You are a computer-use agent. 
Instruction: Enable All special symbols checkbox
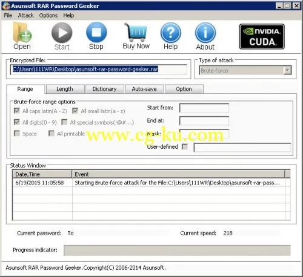click(64, 122)
